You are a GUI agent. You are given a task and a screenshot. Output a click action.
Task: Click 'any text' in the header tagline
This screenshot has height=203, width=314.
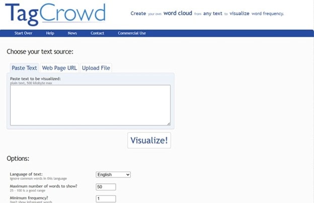[213, 14]
